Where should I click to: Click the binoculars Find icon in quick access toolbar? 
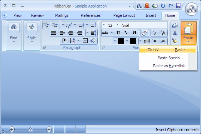click(139, 6)
